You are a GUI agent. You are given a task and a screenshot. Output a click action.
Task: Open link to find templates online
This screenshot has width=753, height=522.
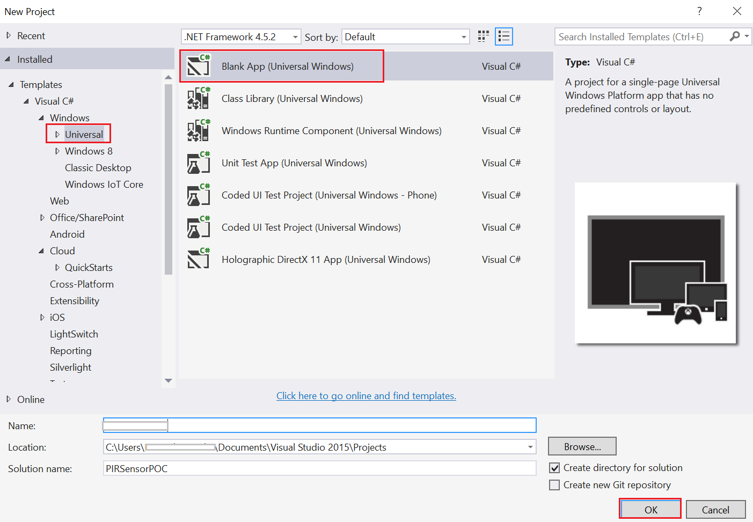366,395
